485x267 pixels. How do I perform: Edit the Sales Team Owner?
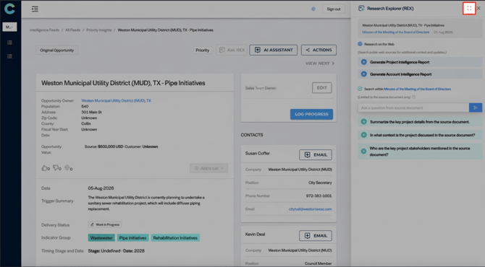pos(321,88)
